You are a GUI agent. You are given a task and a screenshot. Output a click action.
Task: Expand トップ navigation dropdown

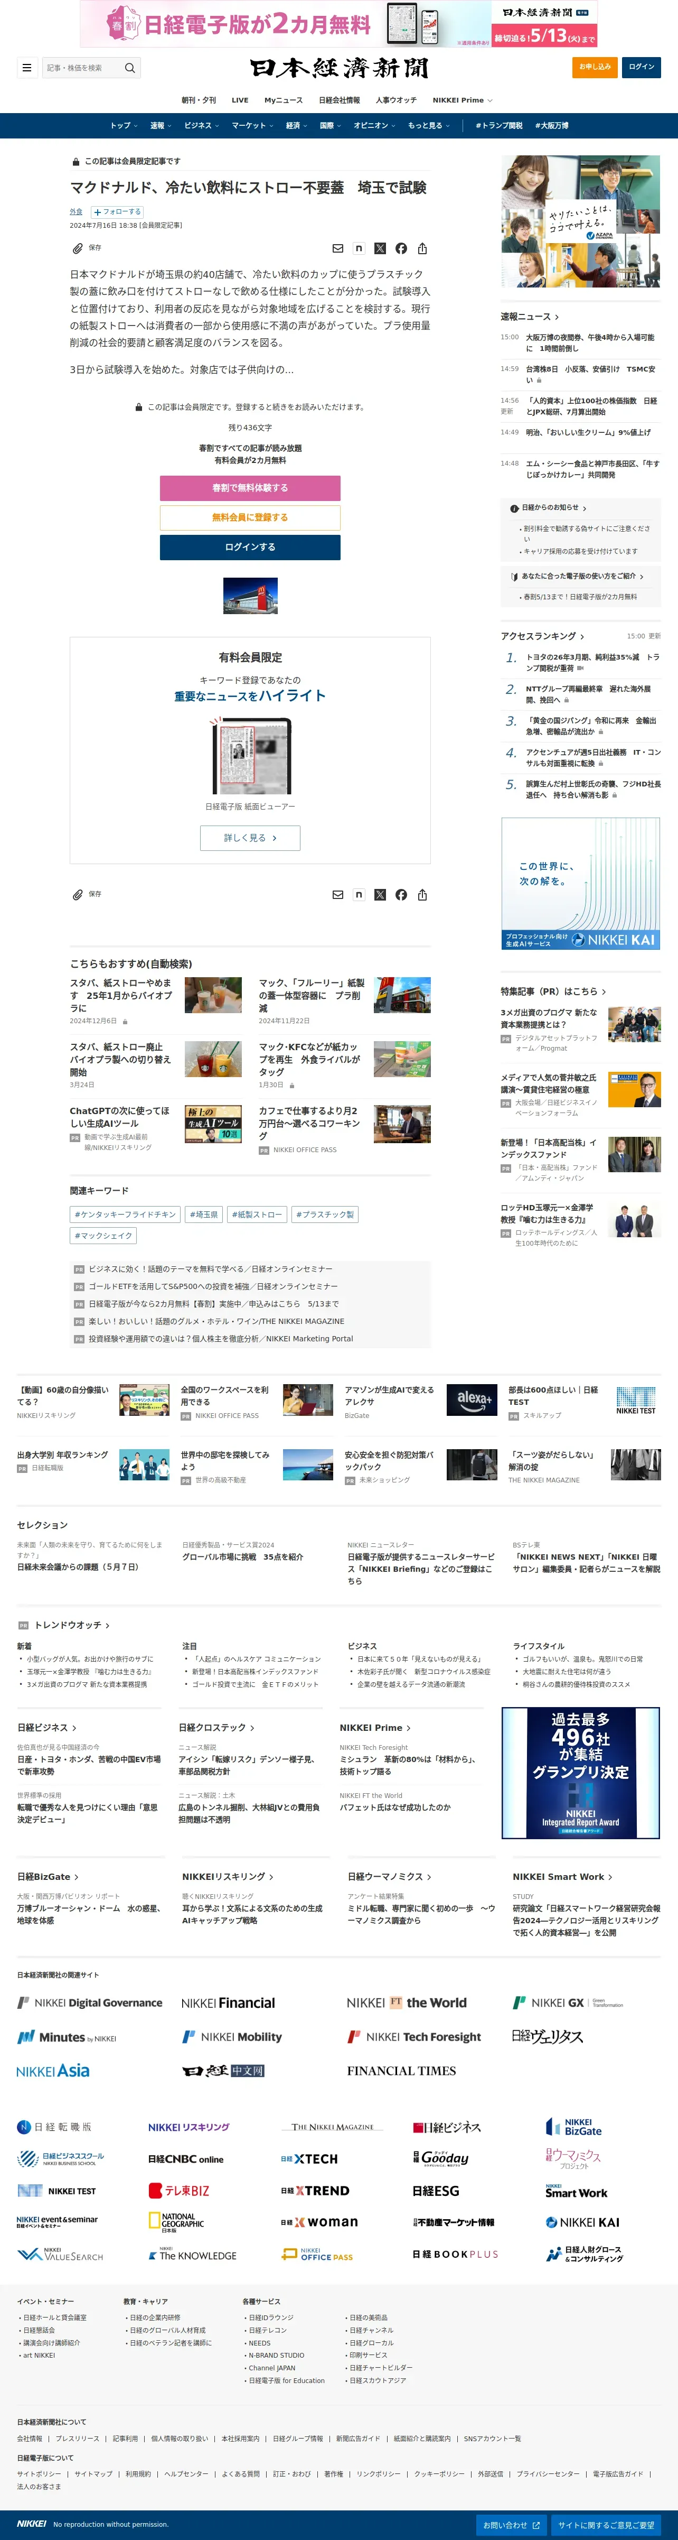tap(123, 125)
